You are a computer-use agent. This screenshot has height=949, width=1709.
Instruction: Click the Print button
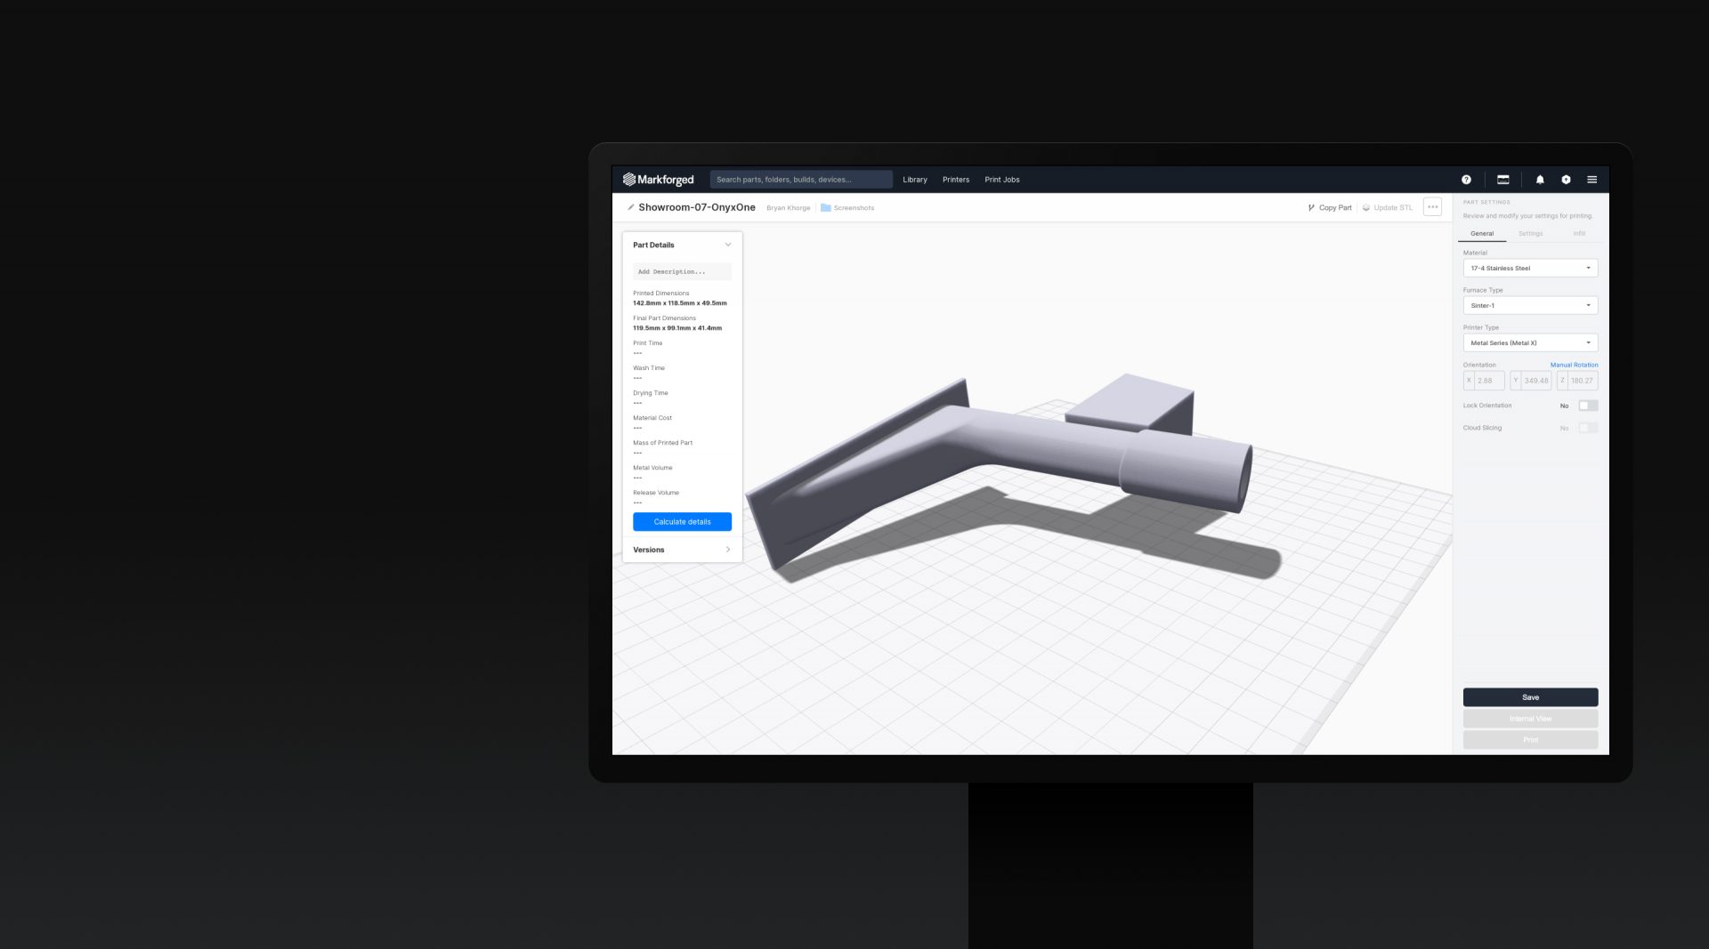pyautogui.click(x=1530, y=740)
